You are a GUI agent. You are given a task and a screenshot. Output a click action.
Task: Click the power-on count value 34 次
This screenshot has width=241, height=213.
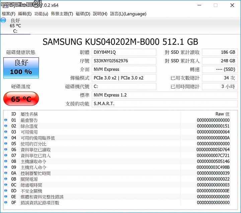point(220,78)
